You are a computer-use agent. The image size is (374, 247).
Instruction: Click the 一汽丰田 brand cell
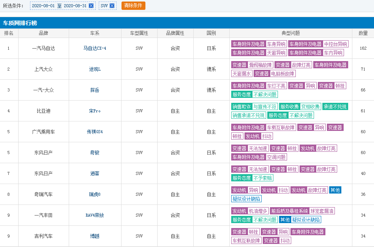(43, 215)
